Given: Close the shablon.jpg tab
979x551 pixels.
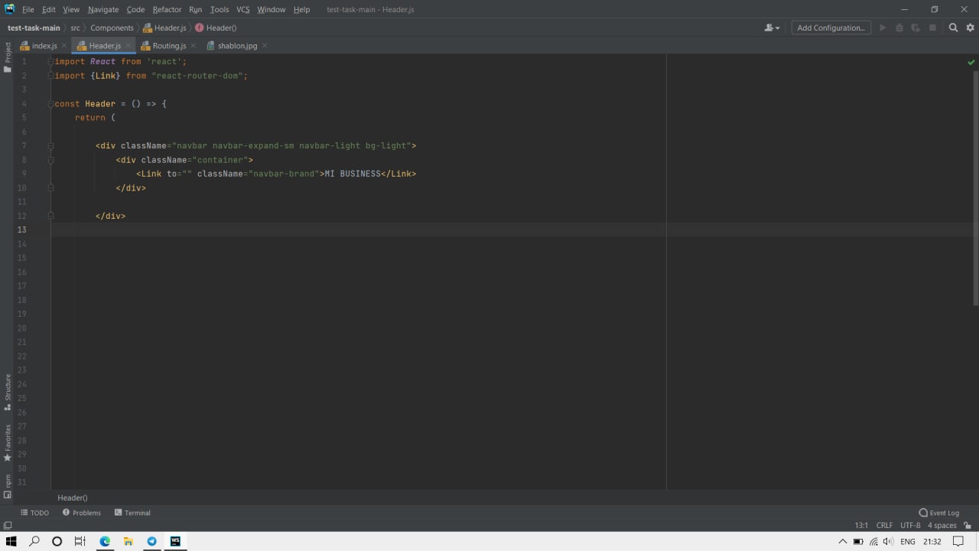Looking at the screenshot, I should (265, 46).
